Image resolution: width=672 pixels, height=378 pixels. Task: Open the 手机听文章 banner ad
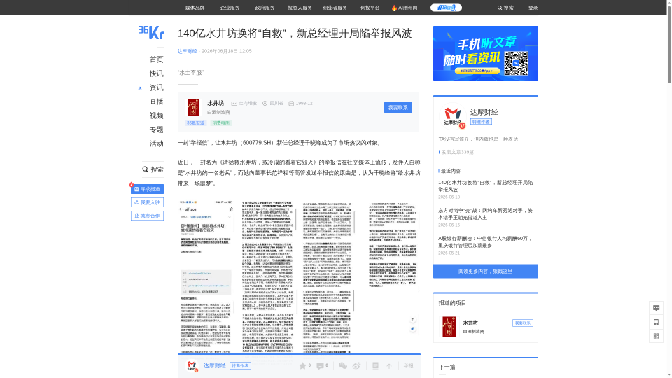point(486,54)
